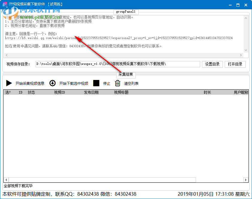Viewport: 252px width, 199px height.
Task: Start collecting video info via 开始采集视频信息
Action: point(30,83)
